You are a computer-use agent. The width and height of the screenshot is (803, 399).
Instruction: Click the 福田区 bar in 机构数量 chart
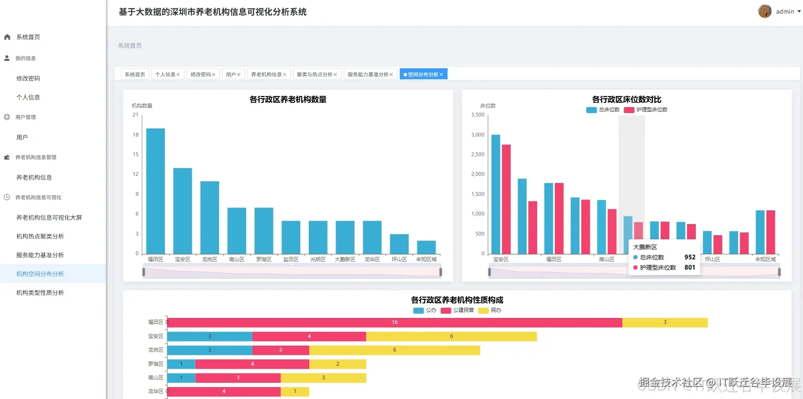155,191
